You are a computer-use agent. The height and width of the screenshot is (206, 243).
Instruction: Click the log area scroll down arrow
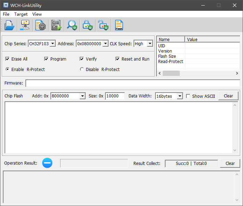click(x=237, y=200)
